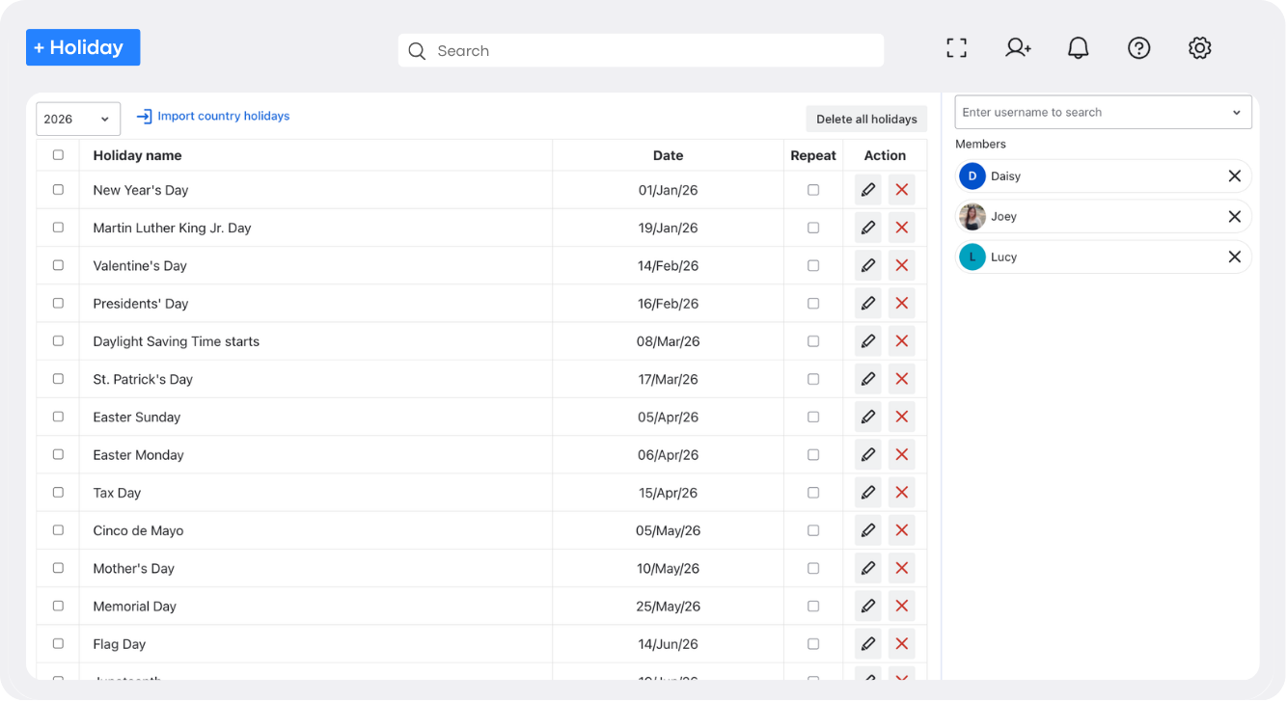Image resolution: width=1287 pixels, height=702 pixels.
Task: Delete Presidents' Day holiday
Action: 902,304
